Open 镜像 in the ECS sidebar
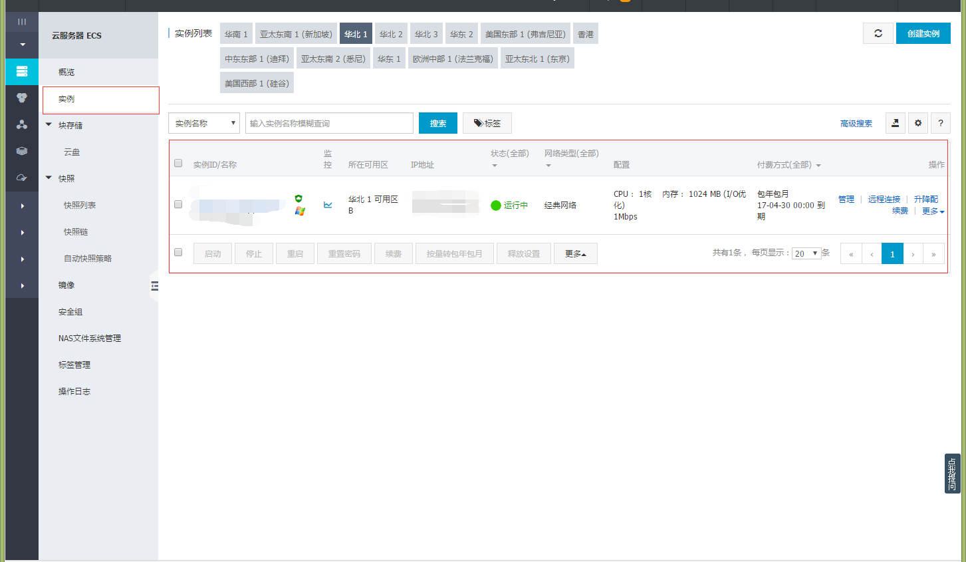966x562 pixels. [66, 285]
